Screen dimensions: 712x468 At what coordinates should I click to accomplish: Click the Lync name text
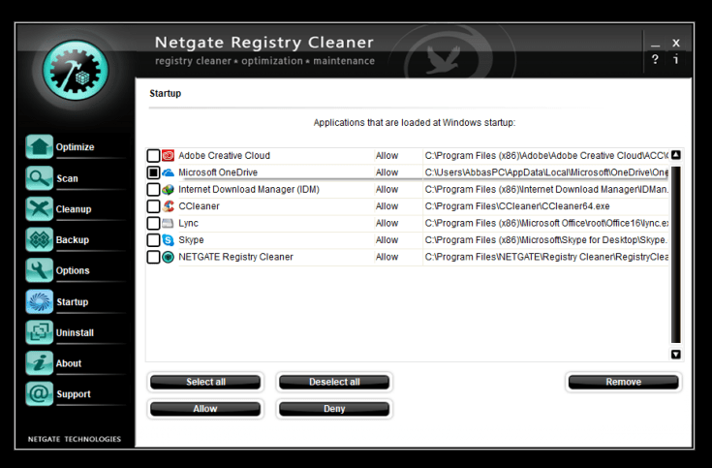pos(189,223)
